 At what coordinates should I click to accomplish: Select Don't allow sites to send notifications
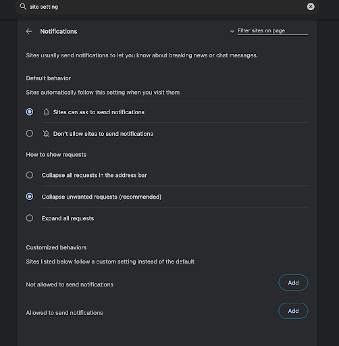30,133
